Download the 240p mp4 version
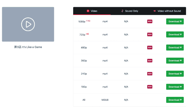This screenshot has width=192, height=110. [175, 74]
